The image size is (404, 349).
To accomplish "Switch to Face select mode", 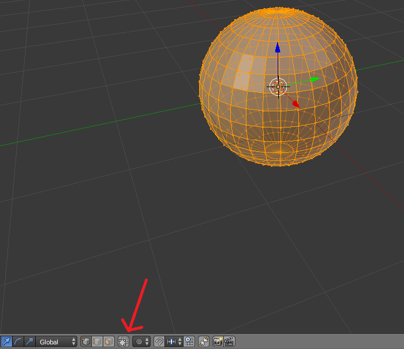I will click(109, 342).
